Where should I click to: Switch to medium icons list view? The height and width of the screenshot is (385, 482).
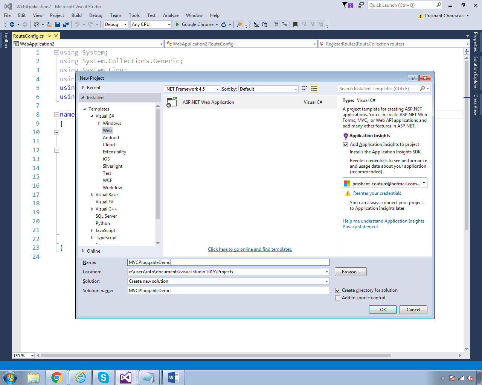314,89
